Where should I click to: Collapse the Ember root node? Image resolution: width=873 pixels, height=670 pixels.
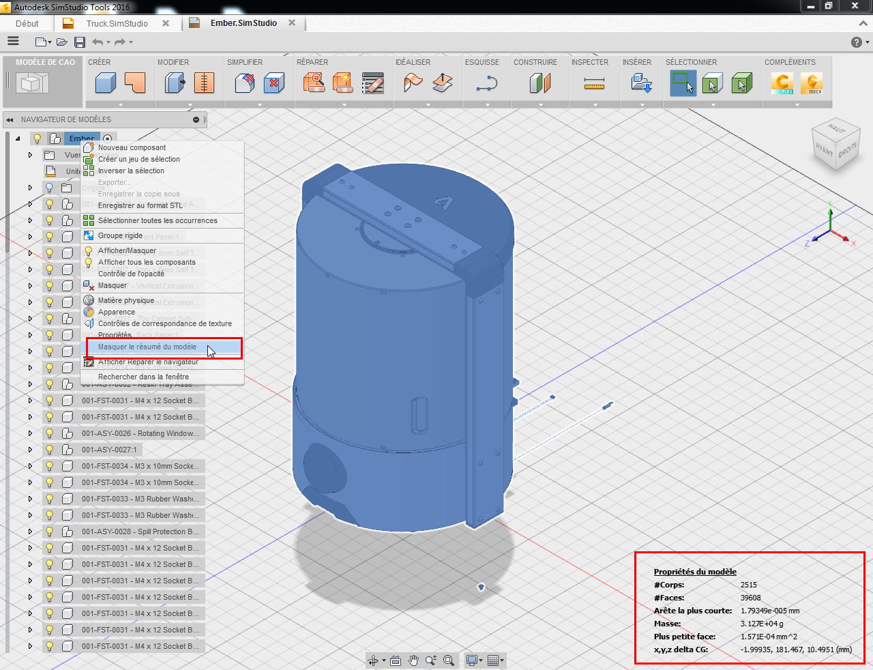pos(18,139)
